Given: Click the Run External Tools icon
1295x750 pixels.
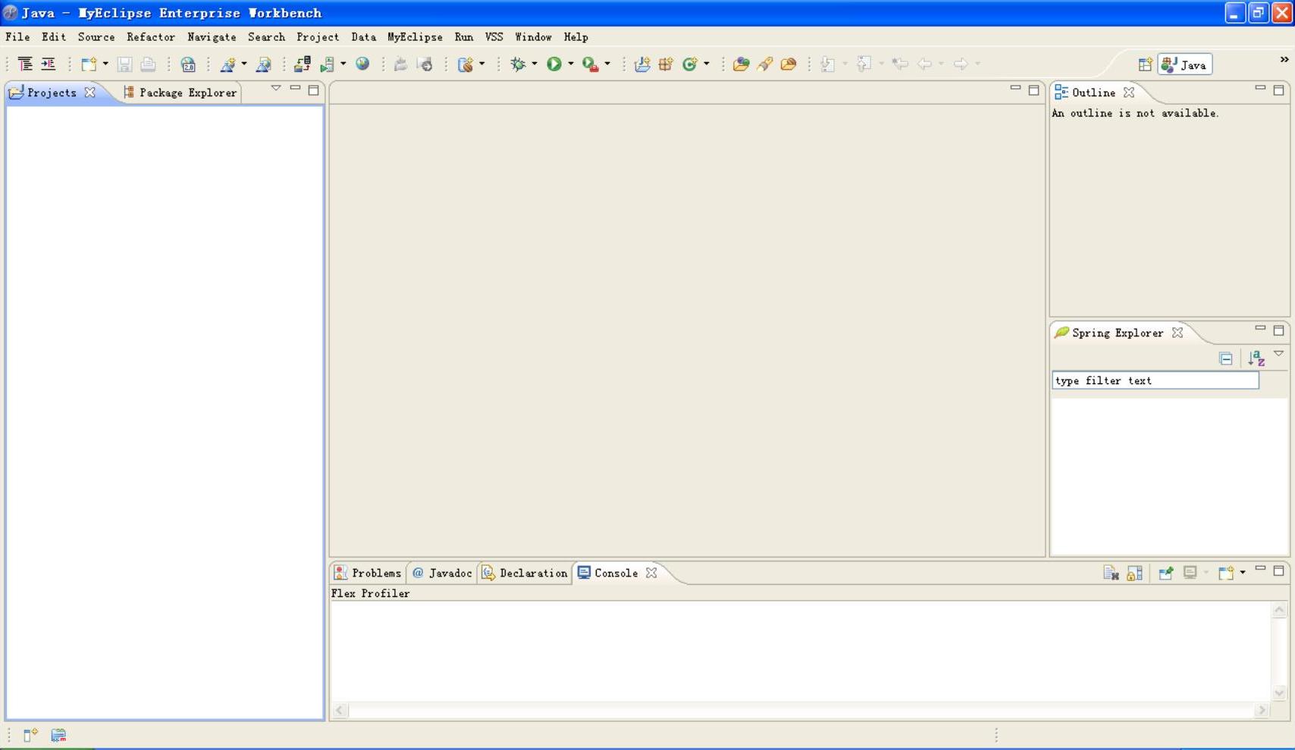Looking at the screenshot, I should 590,64.
